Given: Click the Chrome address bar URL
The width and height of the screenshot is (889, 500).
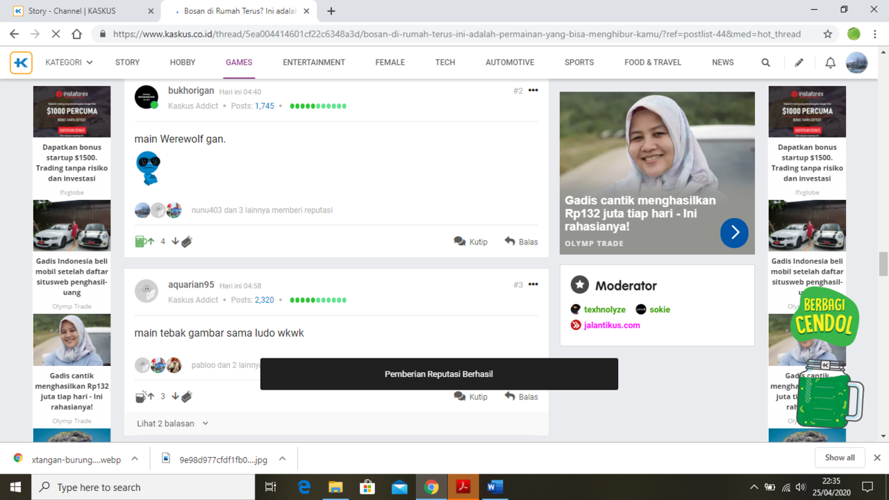Looking at the screenshot, I should click(456, 34).
